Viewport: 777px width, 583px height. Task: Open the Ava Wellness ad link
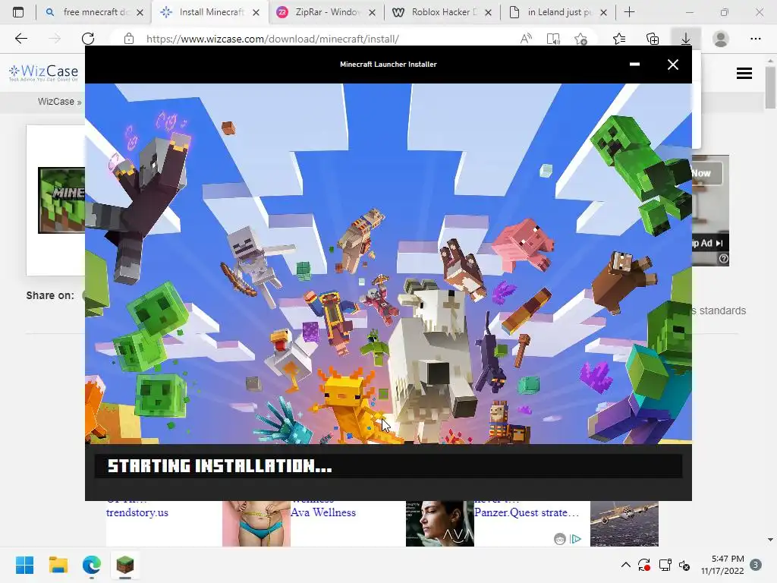[x=323, y=512]
